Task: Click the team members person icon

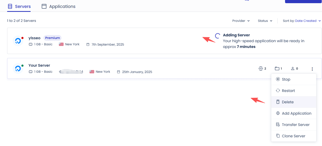Action: click(x=292, y=69)
